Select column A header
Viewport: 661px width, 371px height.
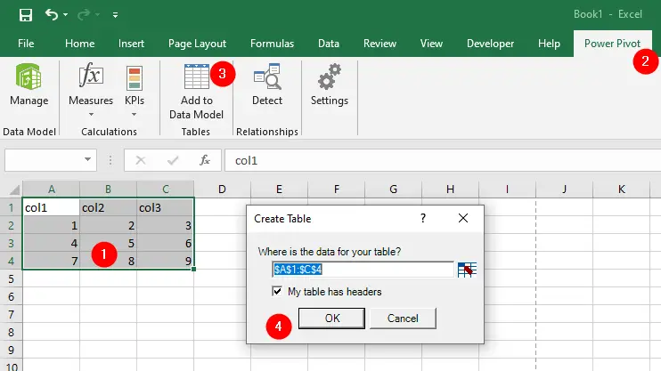(51, 190)
